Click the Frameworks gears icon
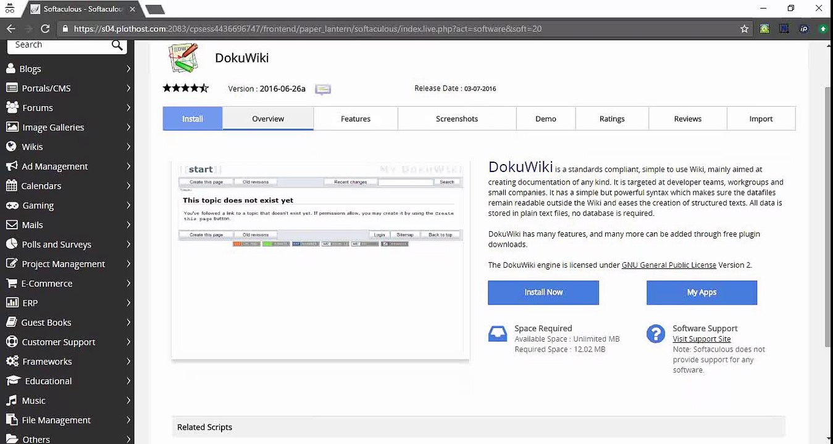 click(x=12, y=361)
